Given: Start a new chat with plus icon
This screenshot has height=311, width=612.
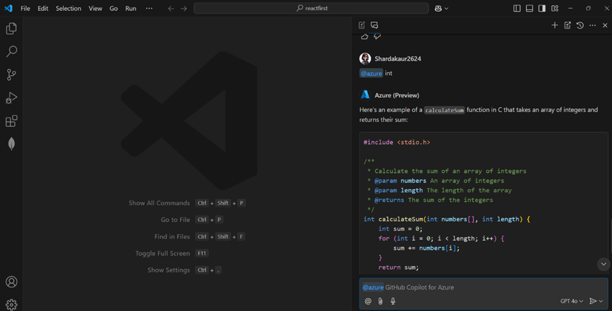Looking at the screenshot, I should [555, 25].
